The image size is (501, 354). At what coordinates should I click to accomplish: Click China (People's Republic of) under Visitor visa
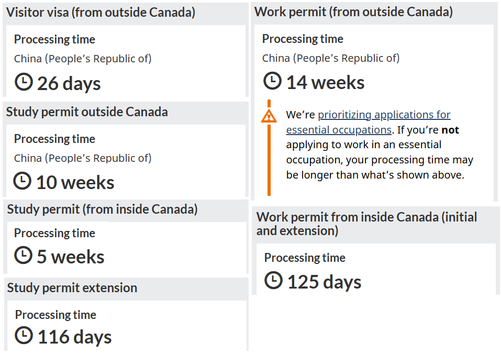coord(83,59)
